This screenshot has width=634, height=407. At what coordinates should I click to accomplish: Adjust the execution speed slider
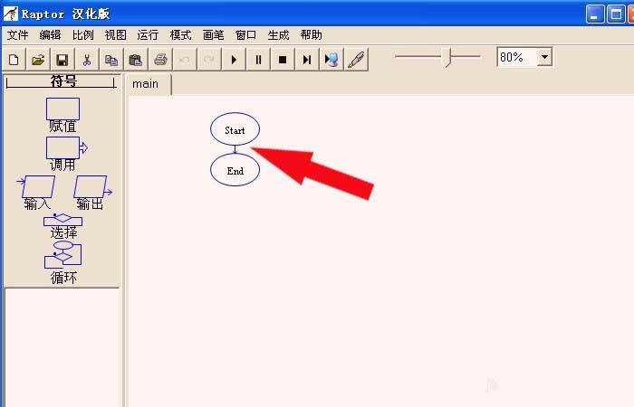[x=447, y=57]
